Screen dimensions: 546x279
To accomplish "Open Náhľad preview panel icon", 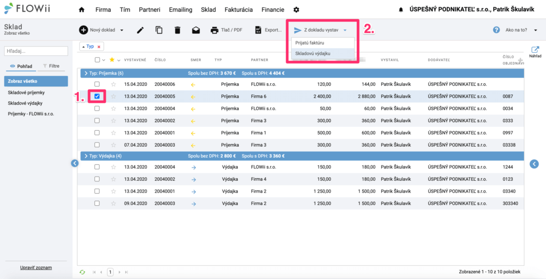I will coord(535,52).
